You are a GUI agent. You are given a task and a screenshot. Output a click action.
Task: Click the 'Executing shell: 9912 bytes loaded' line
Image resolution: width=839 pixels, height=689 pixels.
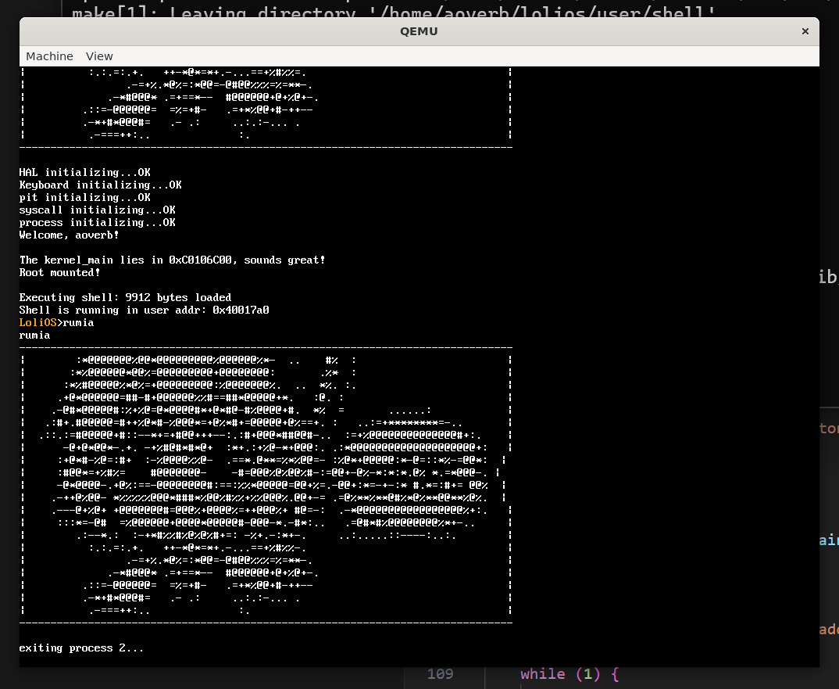125,298
